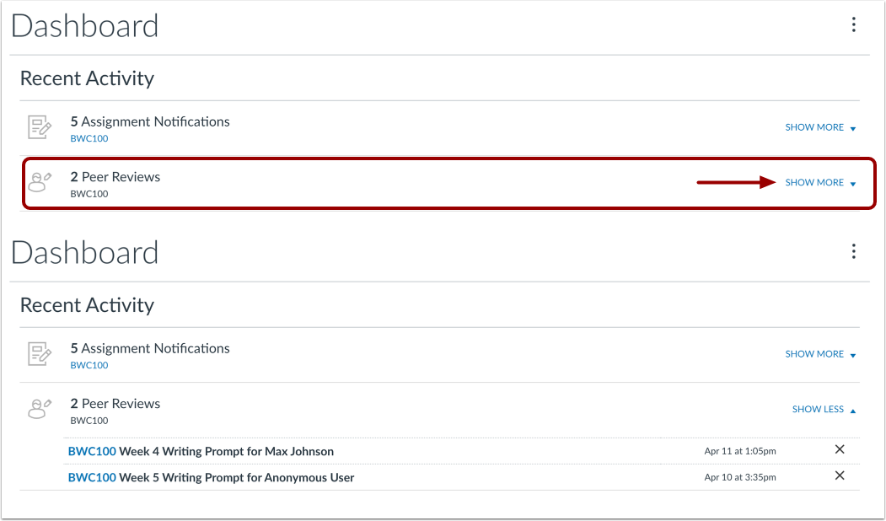Expand the top 5 Assignment Notifications list

814,126
